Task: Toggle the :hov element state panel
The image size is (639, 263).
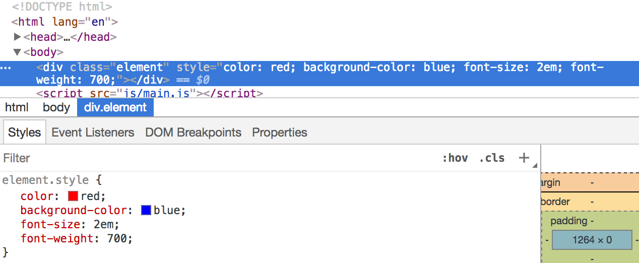Action: coord(455,158)
